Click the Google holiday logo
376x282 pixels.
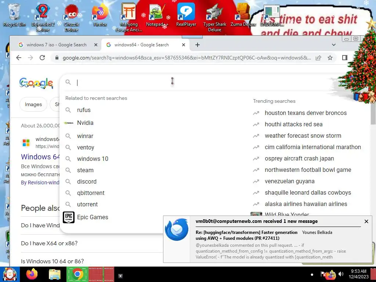(36, 83)
